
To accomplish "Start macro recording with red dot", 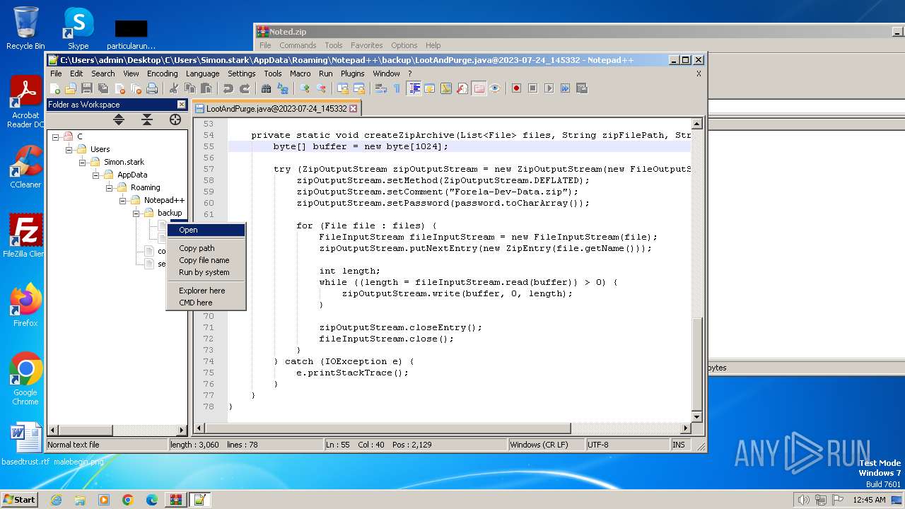I will point(517,88).
